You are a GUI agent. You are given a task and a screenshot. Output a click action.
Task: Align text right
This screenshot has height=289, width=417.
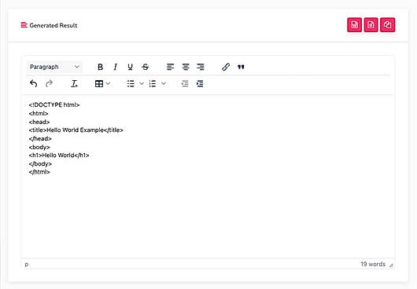(201, 67)
